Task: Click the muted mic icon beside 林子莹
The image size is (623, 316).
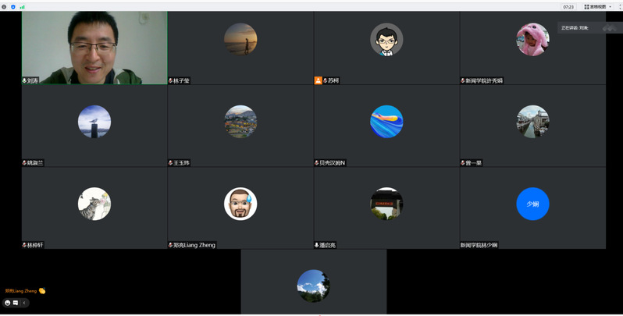Action: (x=171, y=80)
